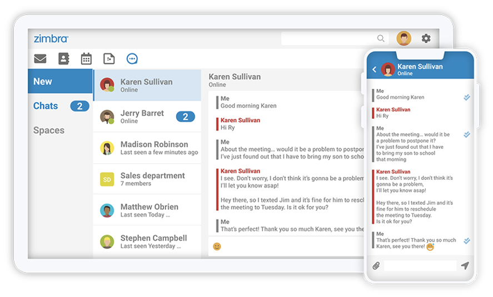Select the New tab in sidebar

[60, 82]
